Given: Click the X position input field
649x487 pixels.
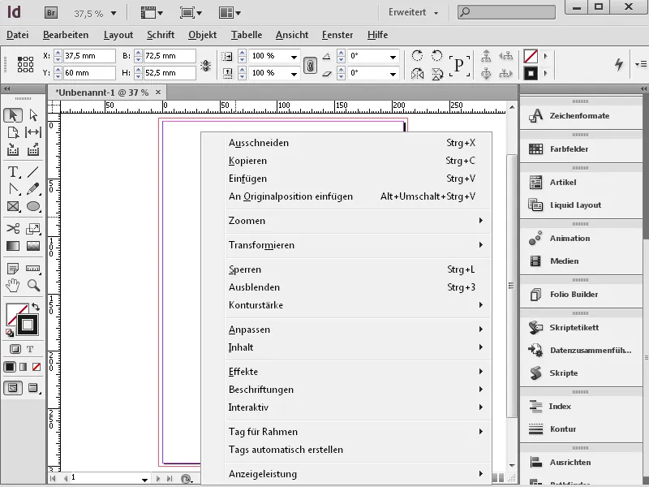Looking at the screenshot, I should 89,56.
